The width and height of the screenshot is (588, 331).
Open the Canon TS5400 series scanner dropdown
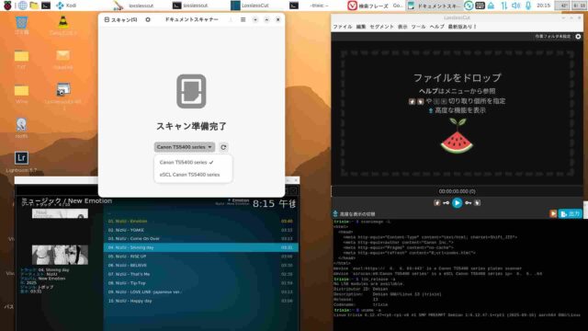(x=184, y=147)
